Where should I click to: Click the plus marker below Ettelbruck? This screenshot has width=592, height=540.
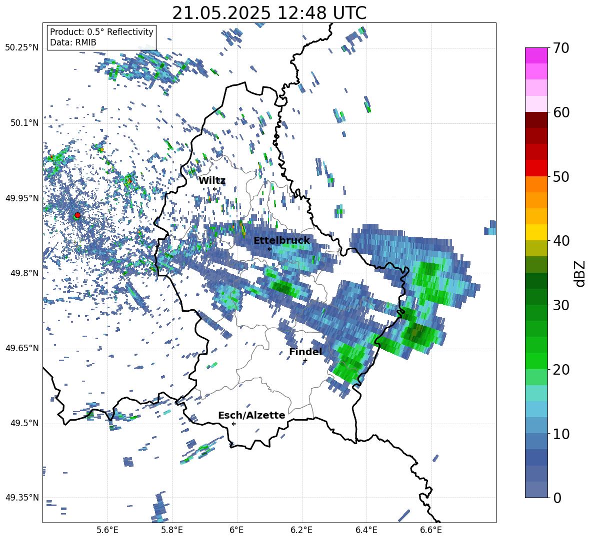(269, 249)
